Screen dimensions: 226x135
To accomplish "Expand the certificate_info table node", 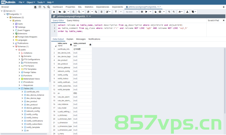I will [22, 92].
